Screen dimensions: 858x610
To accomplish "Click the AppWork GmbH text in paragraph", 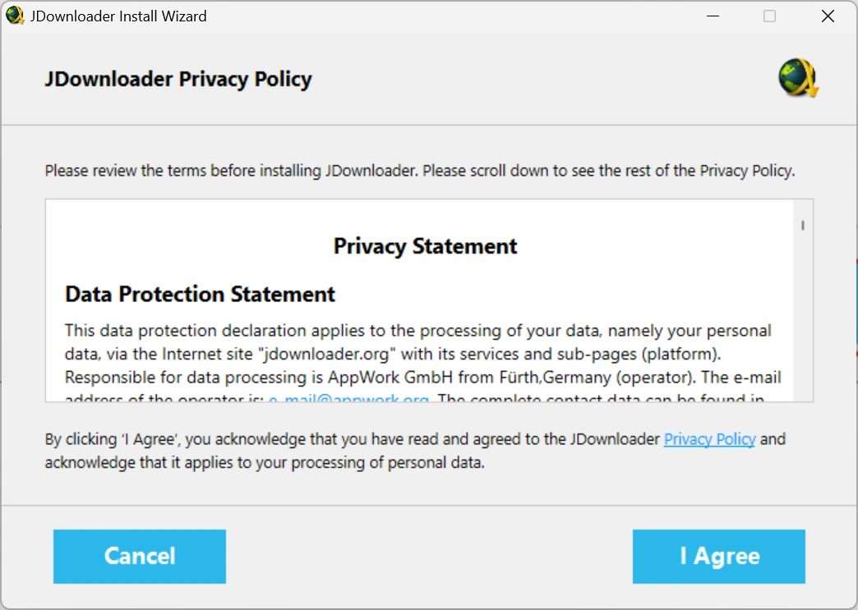I will 390,377.
